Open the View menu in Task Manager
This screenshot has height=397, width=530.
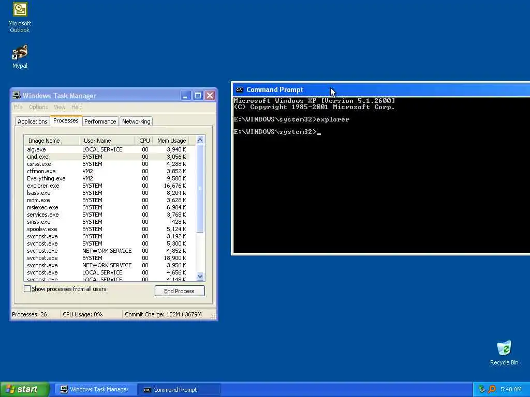[x=60, y=107]
